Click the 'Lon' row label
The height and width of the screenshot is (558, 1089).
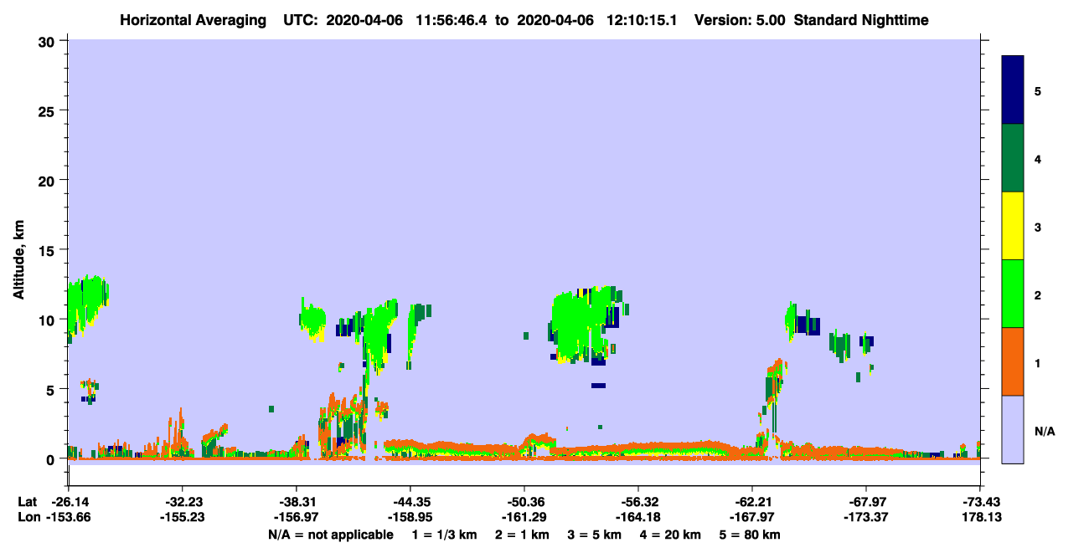pos(28,518)
